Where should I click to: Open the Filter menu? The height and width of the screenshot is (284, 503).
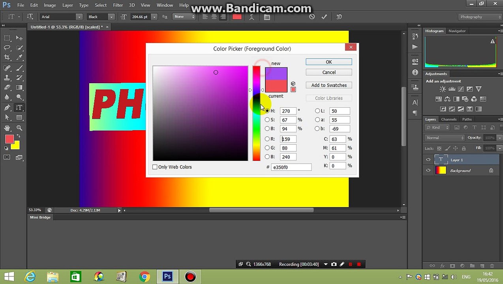118,5
